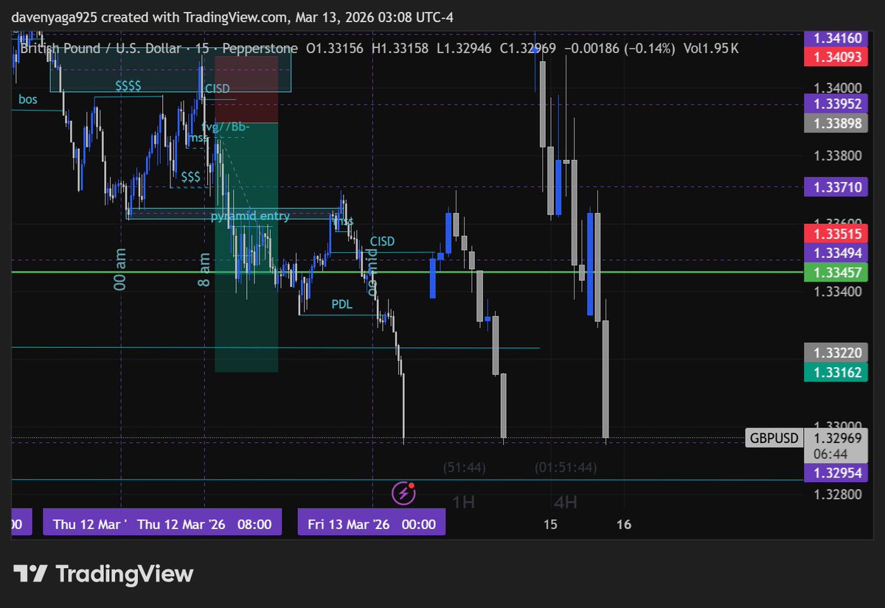Click the 'PDL' annotation label
Image resolution: width=885 pixels, height=608 pixels.
[341, 304]
